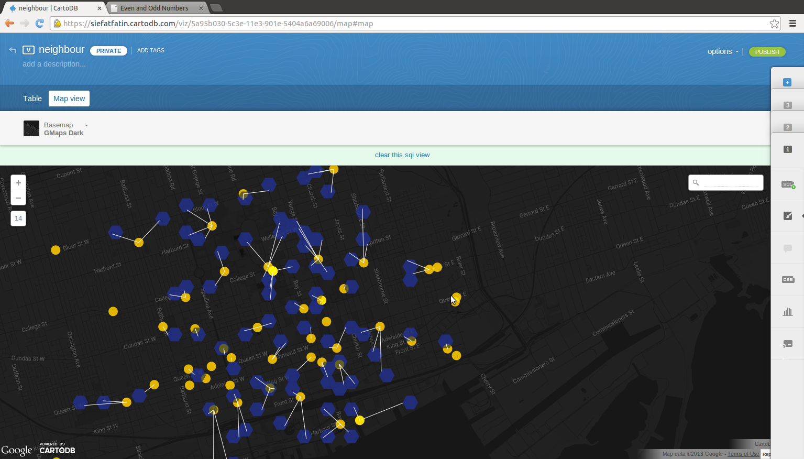
Task: Open a new browser tab
Action: pyautogui.click(x=216, y=8)
